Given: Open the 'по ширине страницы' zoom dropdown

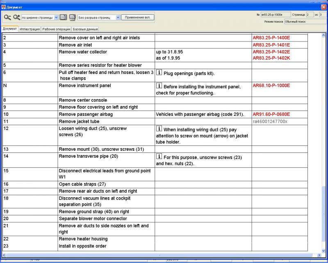Looking at the screenshot, I should click(x=56, y=18).
